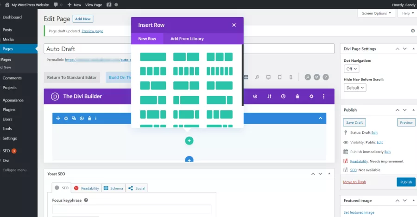This screenshot has height=217, width=417.
Task: Open the Yoast Readability tab
Action: click(87, 188)
